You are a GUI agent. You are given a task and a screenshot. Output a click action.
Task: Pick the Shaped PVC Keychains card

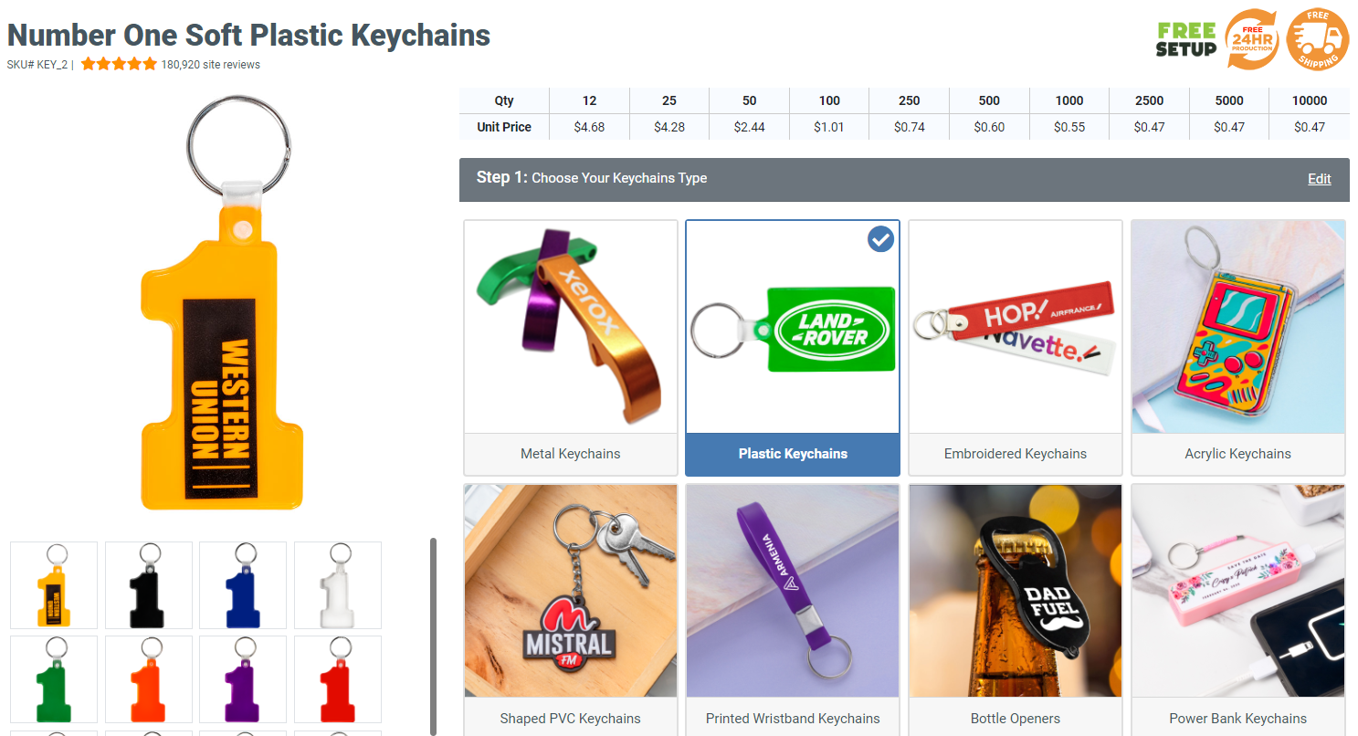tap(571, 609)
